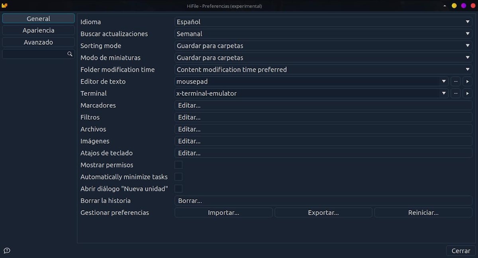Click the browse (...) button for Terminal
This screenshot has width=478, height=258.
point(456,93)
